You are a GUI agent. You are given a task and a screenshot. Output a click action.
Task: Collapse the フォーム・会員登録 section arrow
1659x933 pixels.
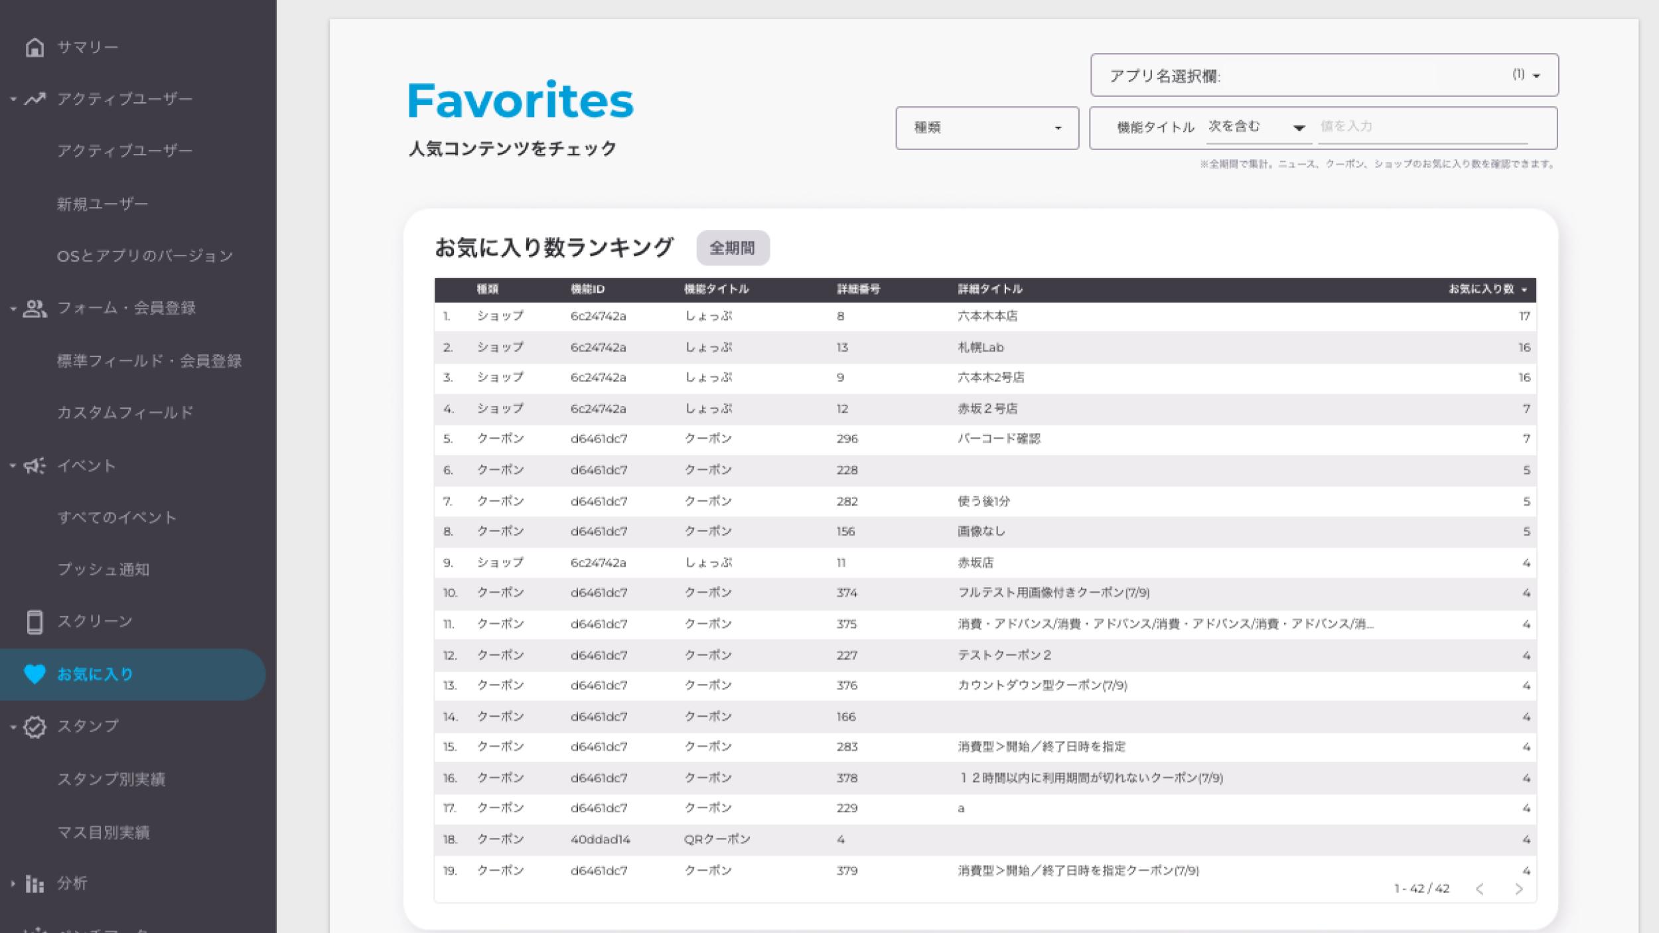tap(13, 308)
